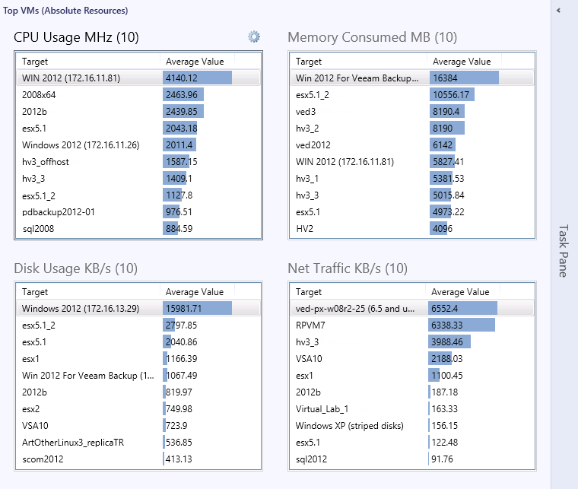The image size is (578, 489).
Task: Select the Disk Usage KB/s widget title
Action: click(75, 268)
